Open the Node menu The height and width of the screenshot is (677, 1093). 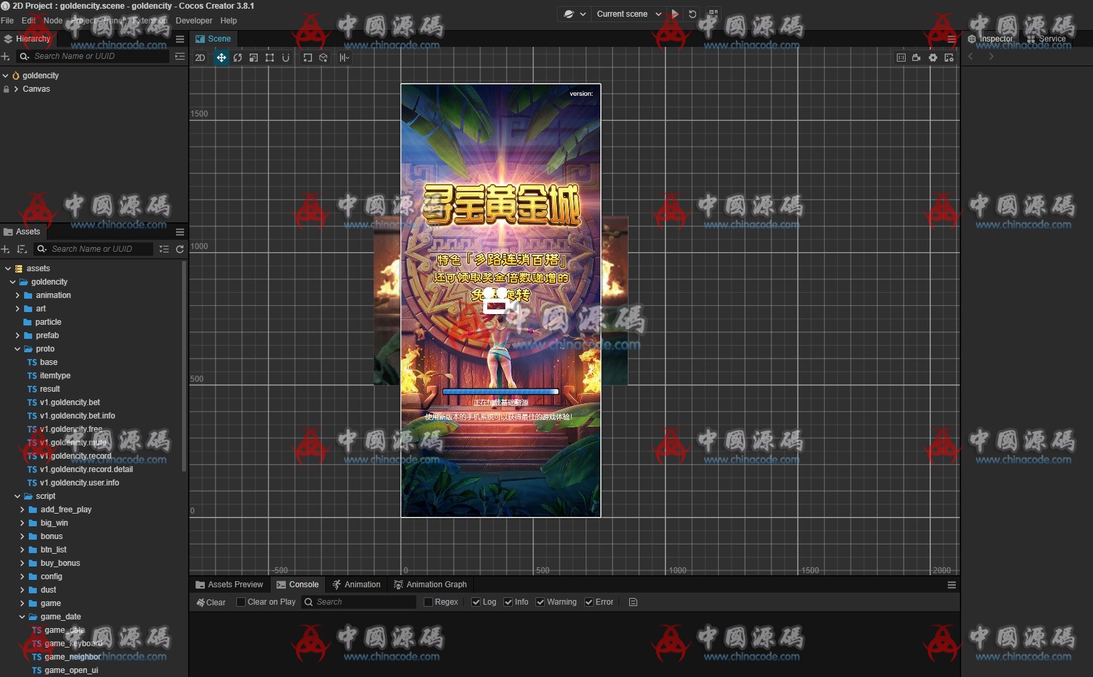point(53,21)
